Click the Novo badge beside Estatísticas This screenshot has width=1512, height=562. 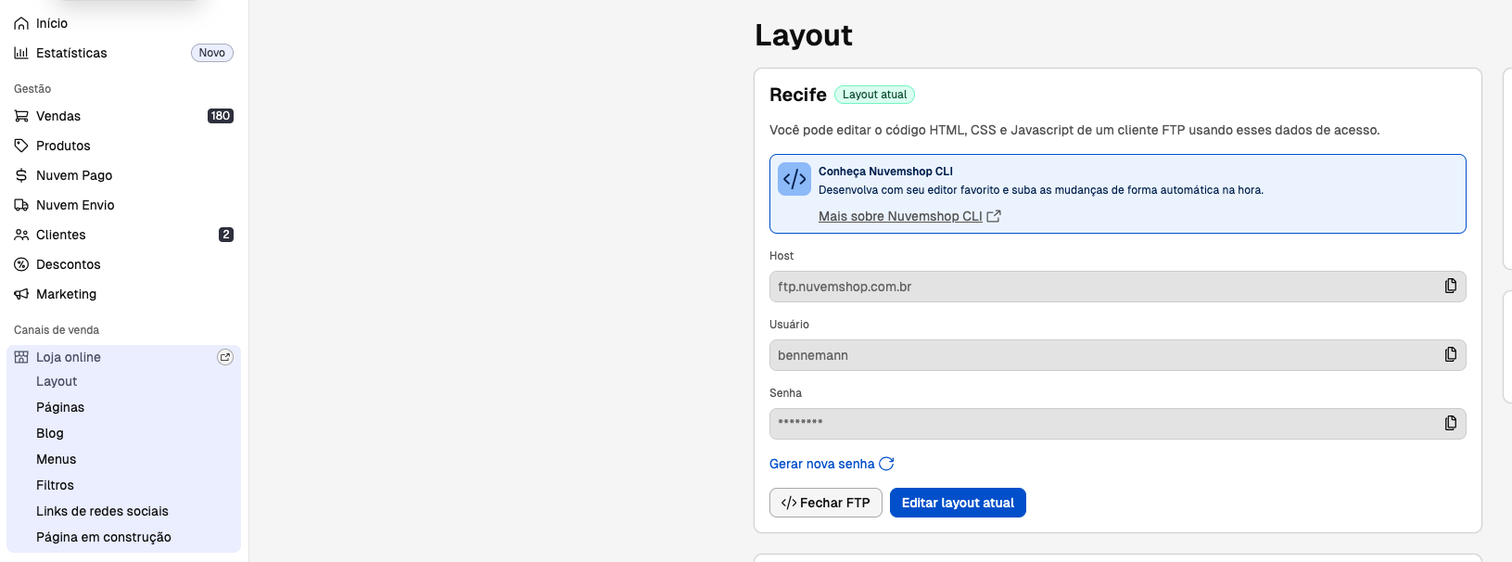[212, 53]
